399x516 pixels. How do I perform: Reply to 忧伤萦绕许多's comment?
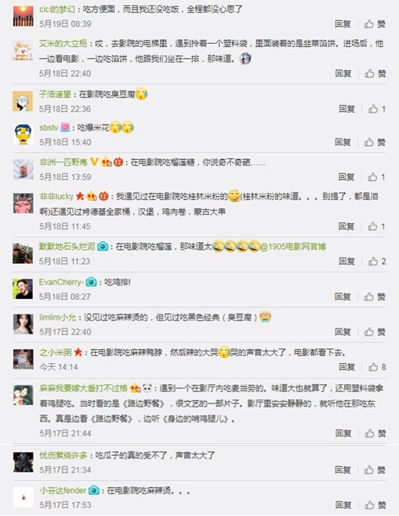coord(343,470)
